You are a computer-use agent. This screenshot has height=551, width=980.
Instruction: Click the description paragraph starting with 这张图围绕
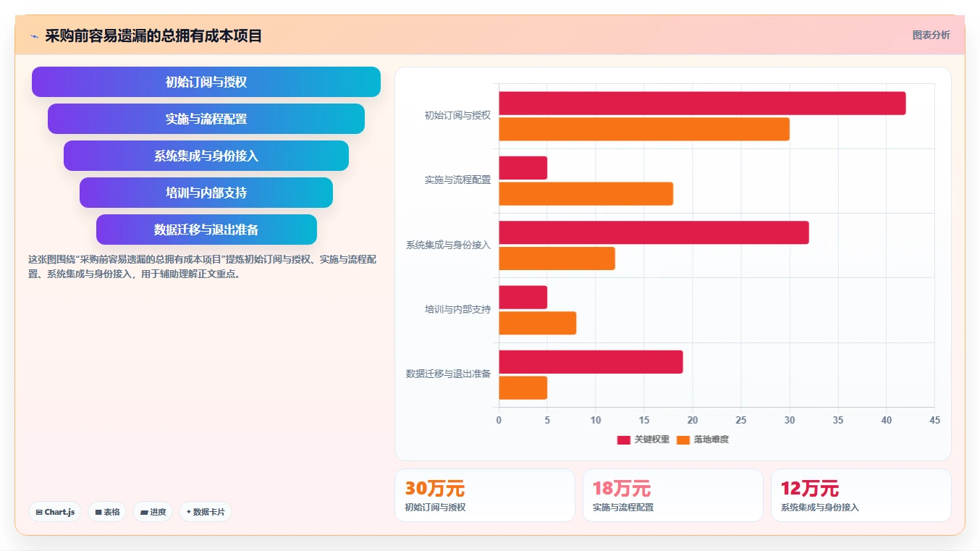tap(202, 266)
